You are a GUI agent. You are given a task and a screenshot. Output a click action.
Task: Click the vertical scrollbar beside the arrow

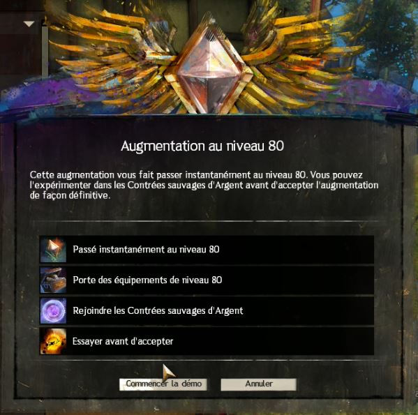point(45,50)
